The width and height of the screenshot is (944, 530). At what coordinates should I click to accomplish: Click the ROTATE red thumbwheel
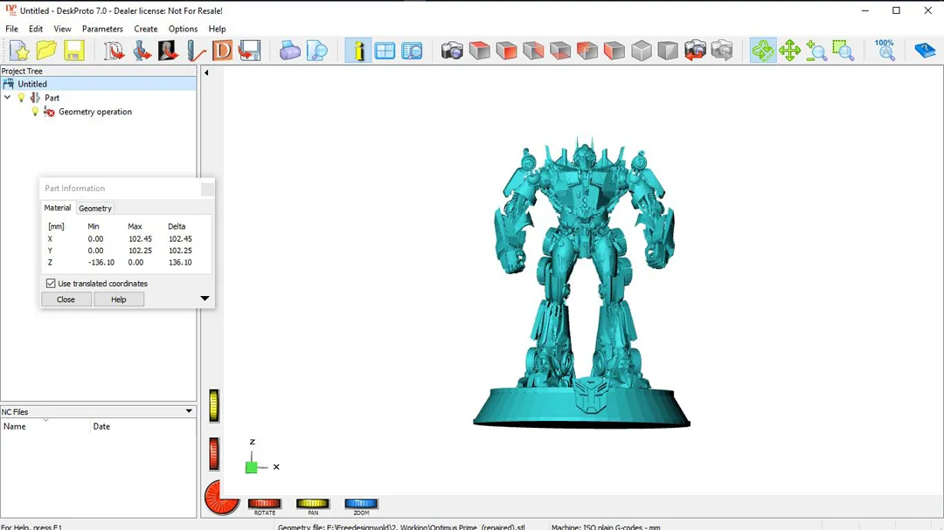coord(264,504)
